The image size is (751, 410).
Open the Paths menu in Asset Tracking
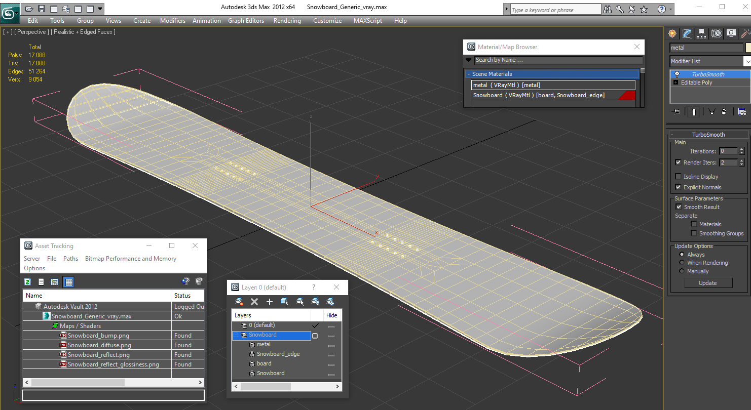coord(70,259)
